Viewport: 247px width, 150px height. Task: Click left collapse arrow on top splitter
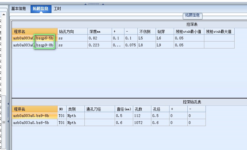pyautogui.click(x=86, y=4)
